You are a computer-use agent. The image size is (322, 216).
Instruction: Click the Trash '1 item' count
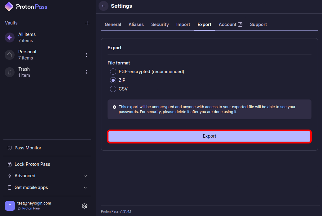pos(24,75)
